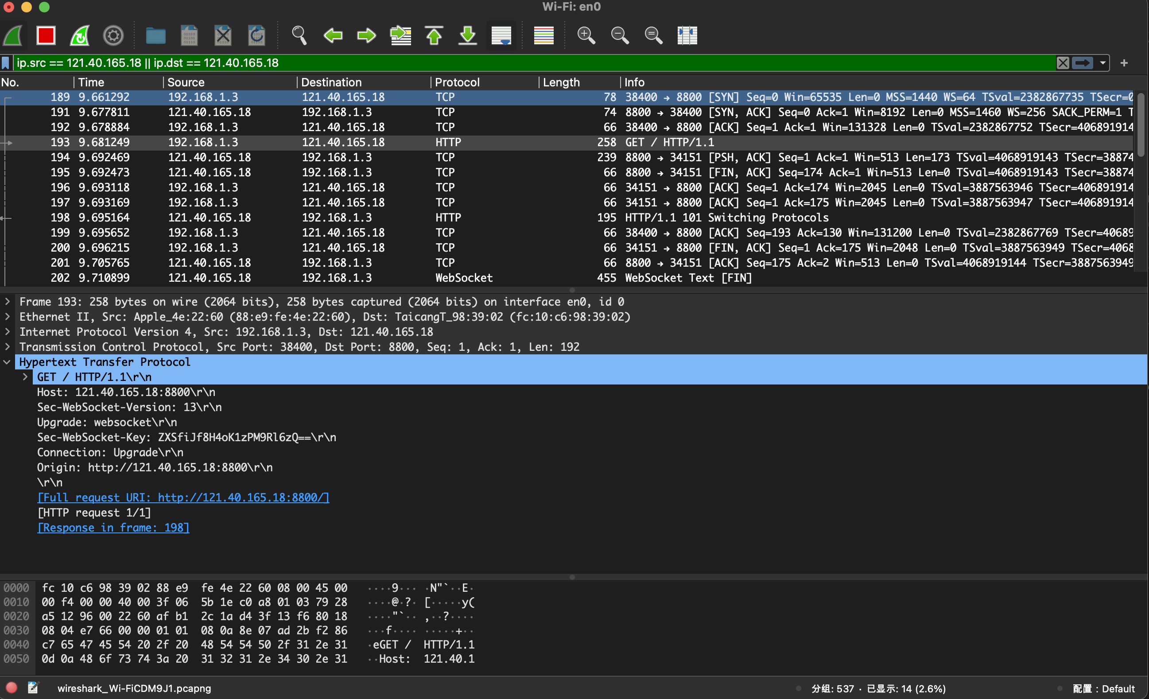Image resolution: width=1149 pixels, height=699 pixels.
Task: Toggle packet list colorization
Action: (543, 35)
